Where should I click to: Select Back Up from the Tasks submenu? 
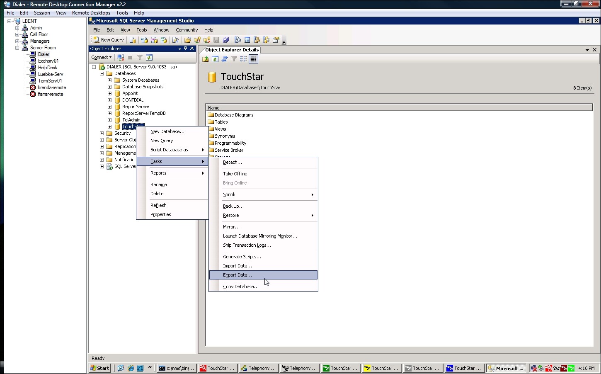coord(233,206)
